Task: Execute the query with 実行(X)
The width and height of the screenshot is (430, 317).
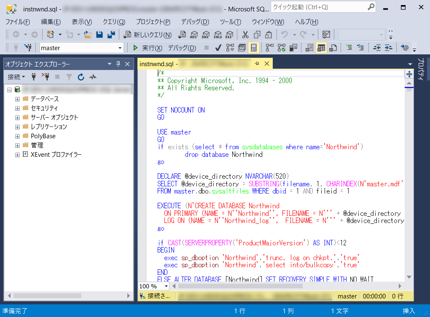Action: [x=148, y=48]
